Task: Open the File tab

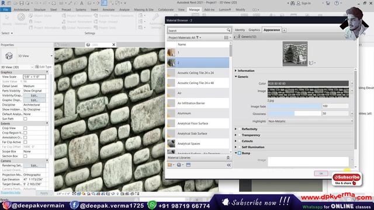Action: tap(5, 9)
